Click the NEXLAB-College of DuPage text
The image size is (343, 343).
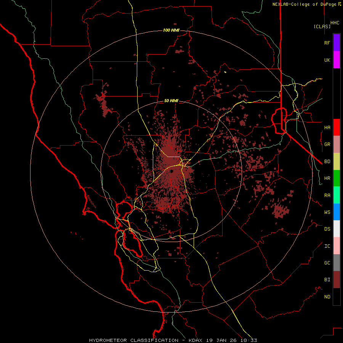click(x=304, y=4)
